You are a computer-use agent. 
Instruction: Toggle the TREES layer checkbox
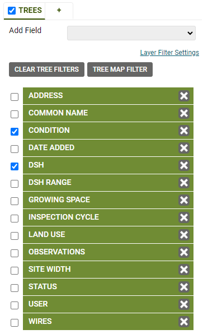tap(12, 11)
